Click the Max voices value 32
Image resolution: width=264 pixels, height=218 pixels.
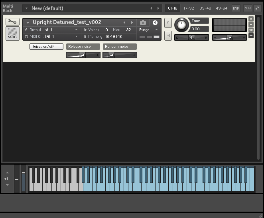coord(128,30)
